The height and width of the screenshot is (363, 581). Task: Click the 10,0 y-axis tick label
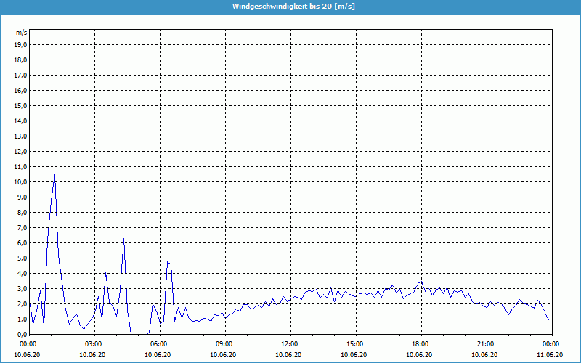[x=20, y=181]
